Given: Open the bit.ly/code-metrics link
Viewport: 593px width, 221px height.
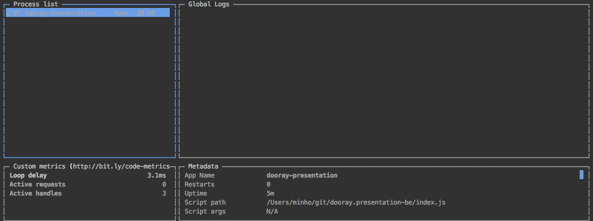Looking at the screenshot, I should (121, 166).
